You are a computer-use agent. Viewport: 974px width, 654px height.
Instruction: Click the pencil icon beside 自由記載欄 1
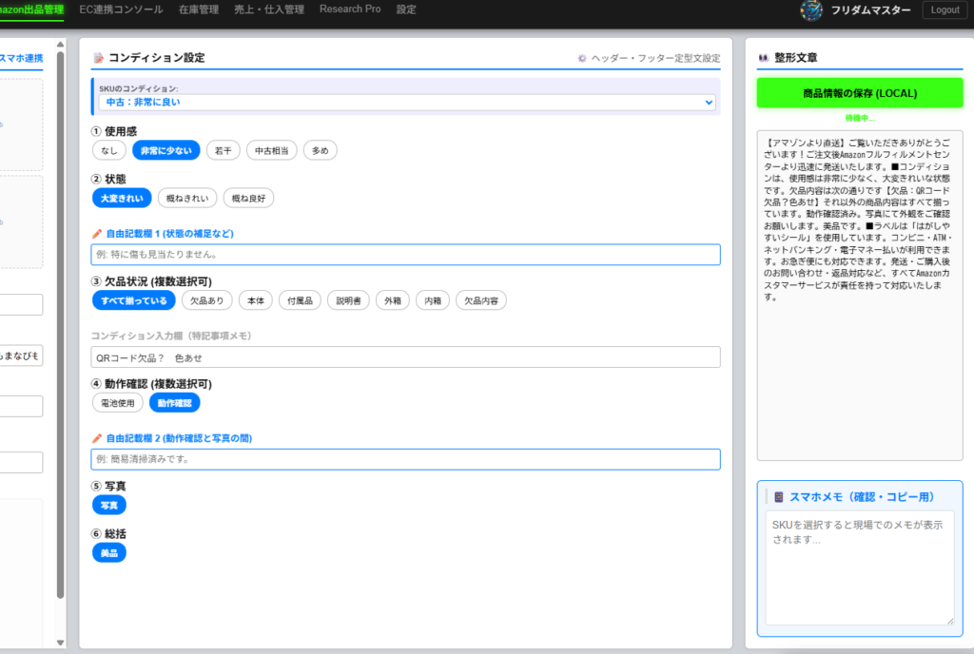[x=97, y=234]
